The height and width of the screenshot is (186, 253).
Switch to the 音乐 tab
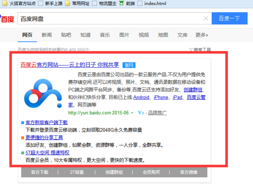tap(105, 35)
